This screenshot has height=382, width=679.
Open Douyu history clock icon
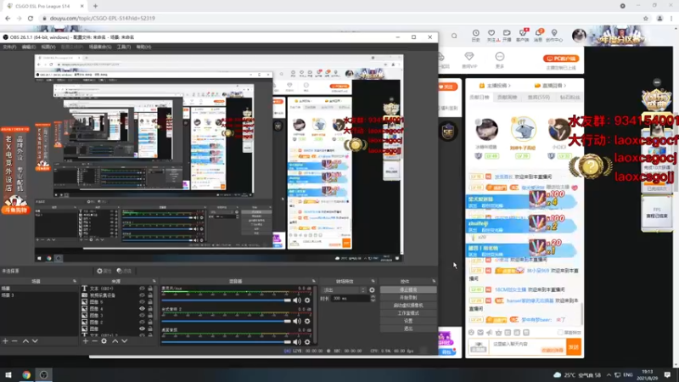[x=476, y=33]
